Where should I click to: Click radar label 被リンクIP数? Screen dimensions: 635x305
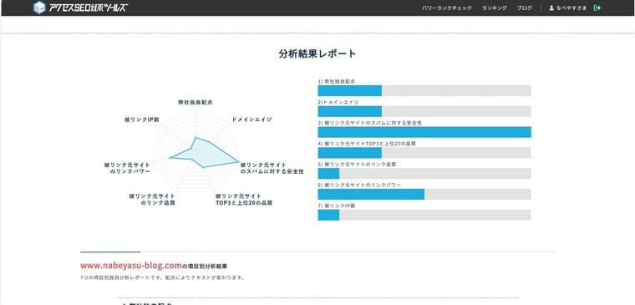142,119
